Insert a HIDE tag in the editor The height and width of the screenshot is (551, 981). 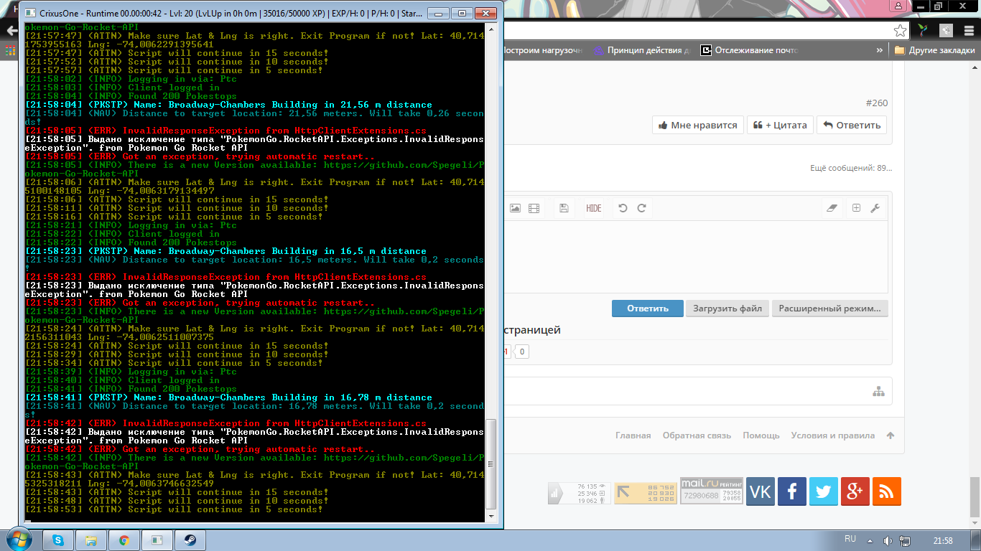pyautogui.click(x=594, y=208)
